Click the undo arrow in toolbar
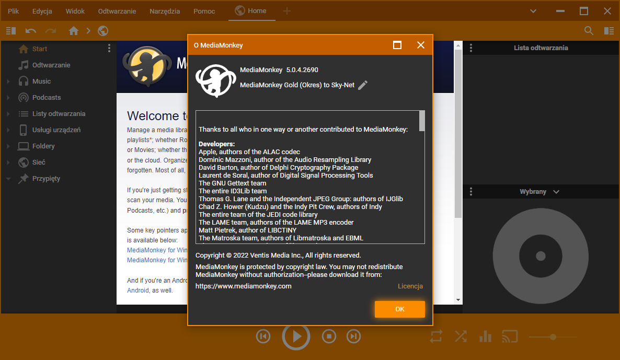The image size is (620, 360). pos(31,31)
